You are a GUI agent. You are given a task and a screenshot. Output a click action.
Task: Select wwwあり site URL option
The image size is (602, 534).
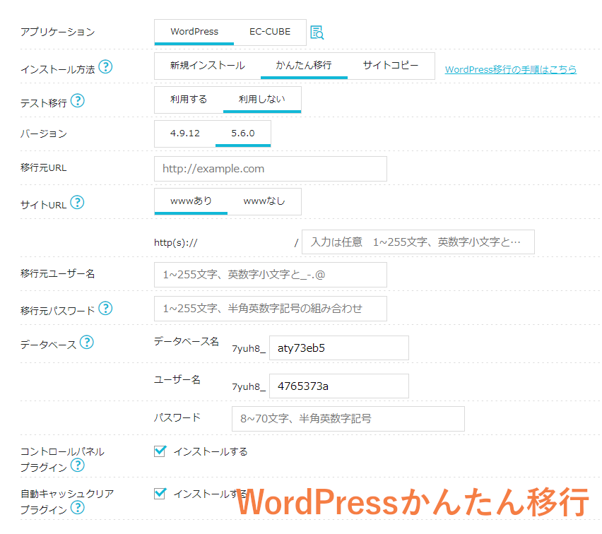191,201
